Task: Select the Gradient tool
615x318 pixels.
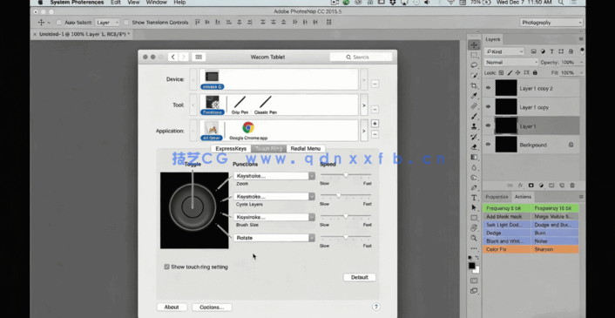Action: (x=474, y=157)
